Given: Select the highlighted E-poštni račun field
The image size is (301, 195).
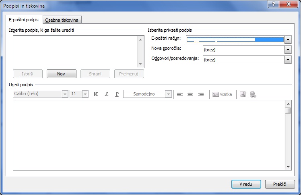Looking at the screenshot, I should (235, 40).
